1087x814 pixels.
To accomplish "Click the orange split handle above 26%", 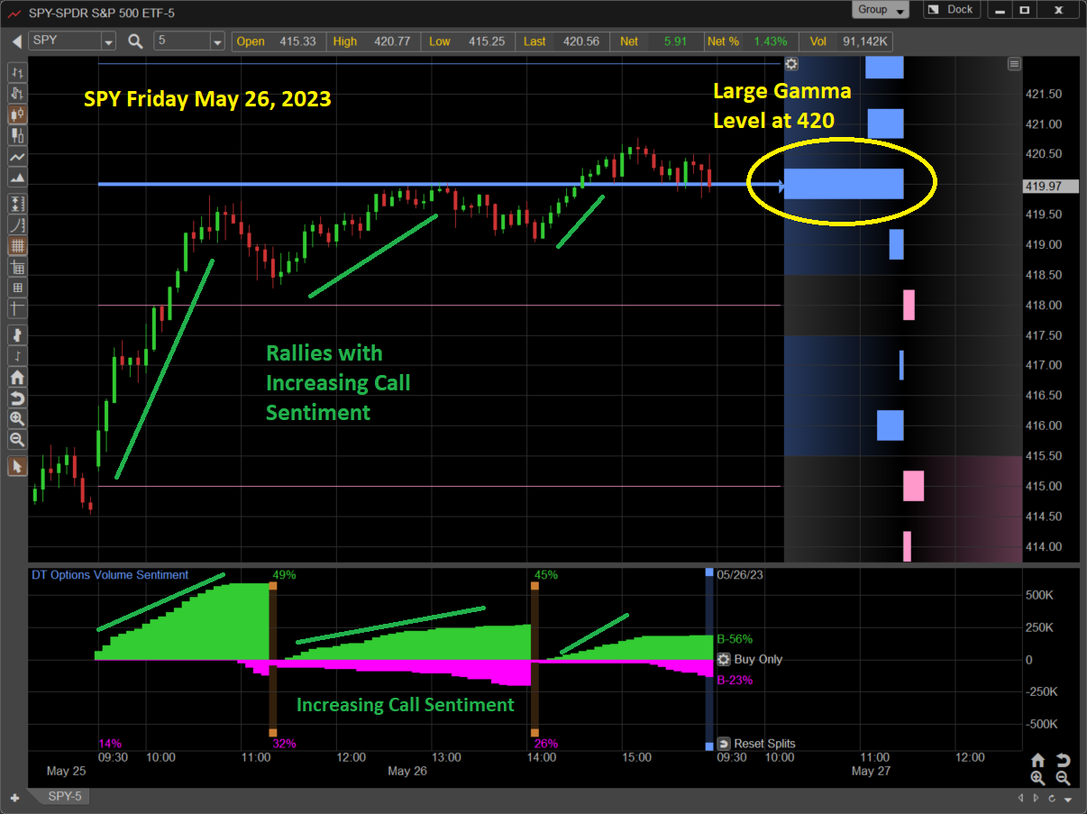I will [x=534, y=732].
